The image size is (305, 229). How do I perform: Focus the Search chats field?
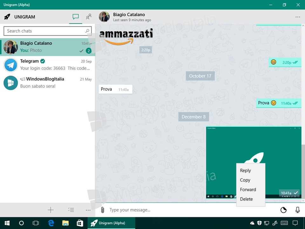tap(48, 31)
